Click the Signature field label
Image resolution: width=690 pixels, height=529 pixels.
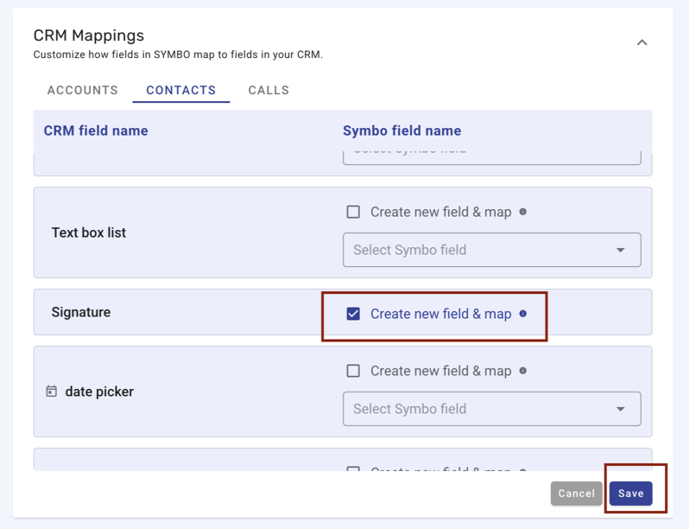pos(81,312)
